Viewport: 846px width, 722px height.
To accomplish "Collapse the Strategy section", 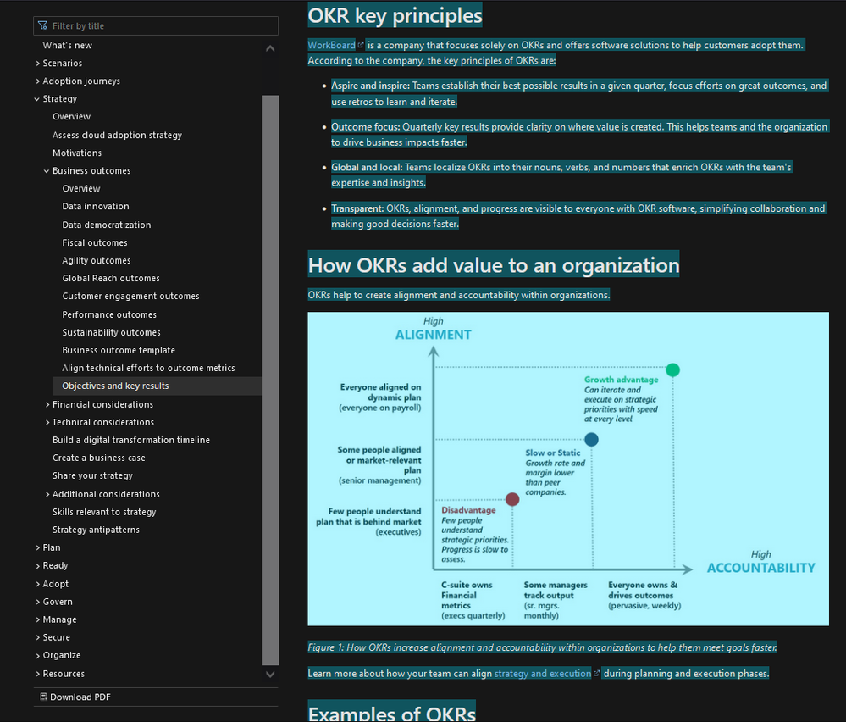I will tap(37, 98).
